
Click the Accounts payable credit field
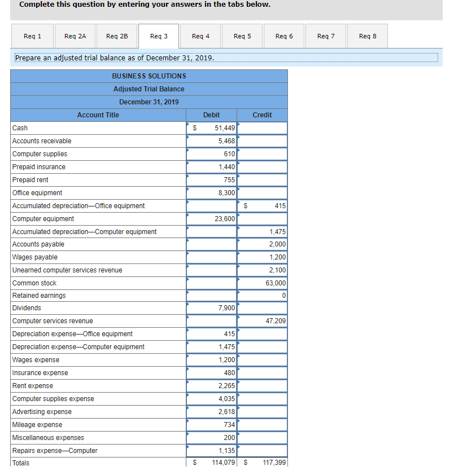[x=262, y=244]
